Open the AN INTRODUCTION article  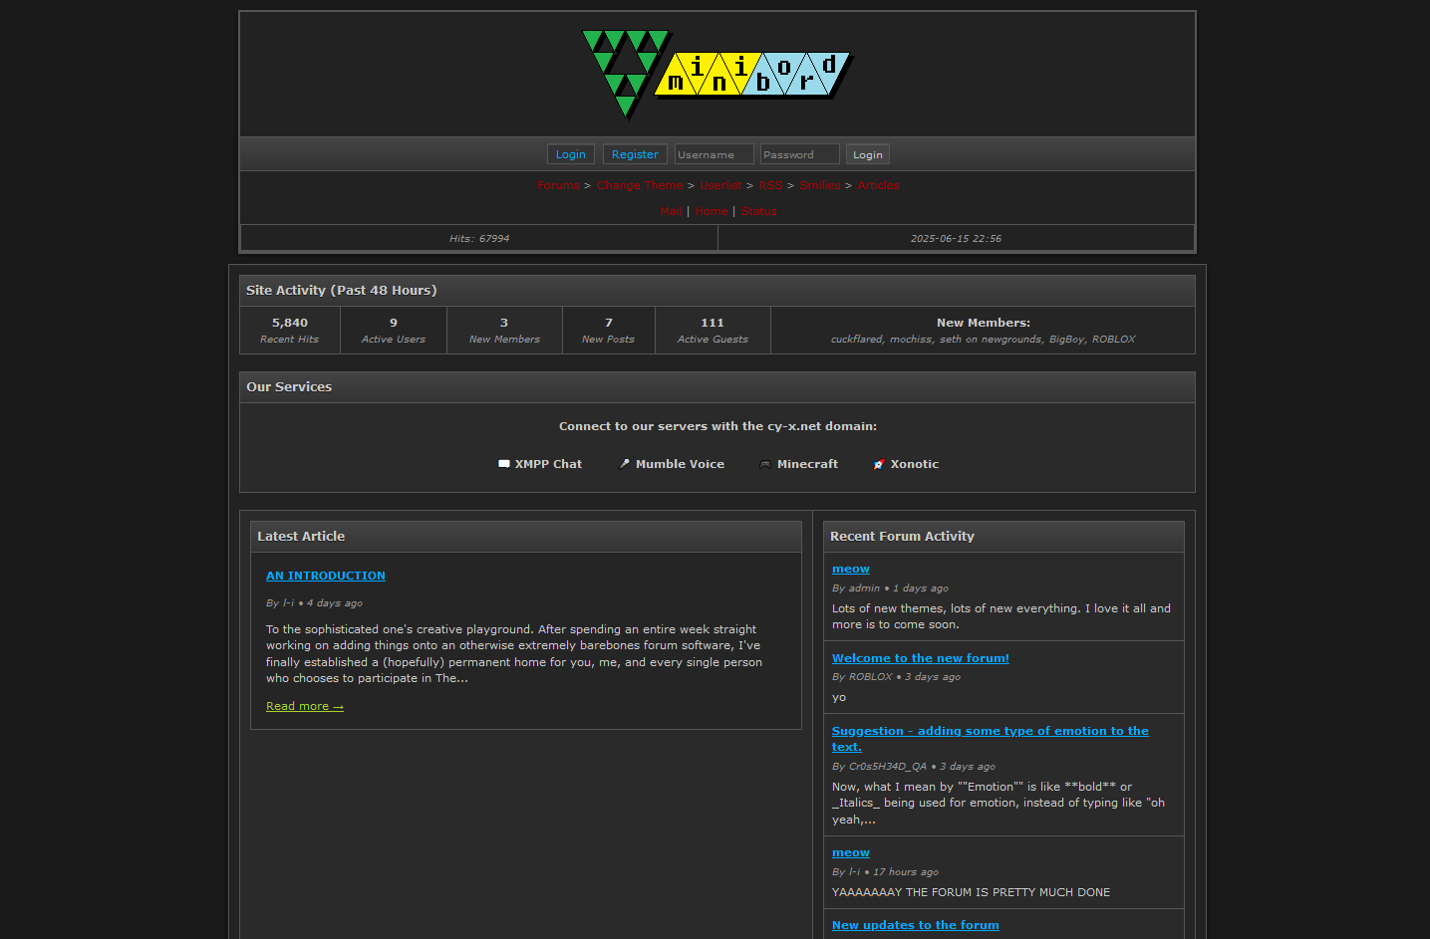click(x=325, y=576)
